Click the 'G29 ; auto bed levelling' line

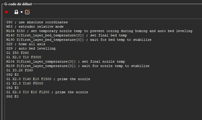[31, 48]
